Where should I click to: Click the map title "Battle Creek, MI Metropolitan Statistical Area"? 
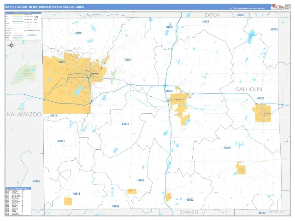pos(45,7)
